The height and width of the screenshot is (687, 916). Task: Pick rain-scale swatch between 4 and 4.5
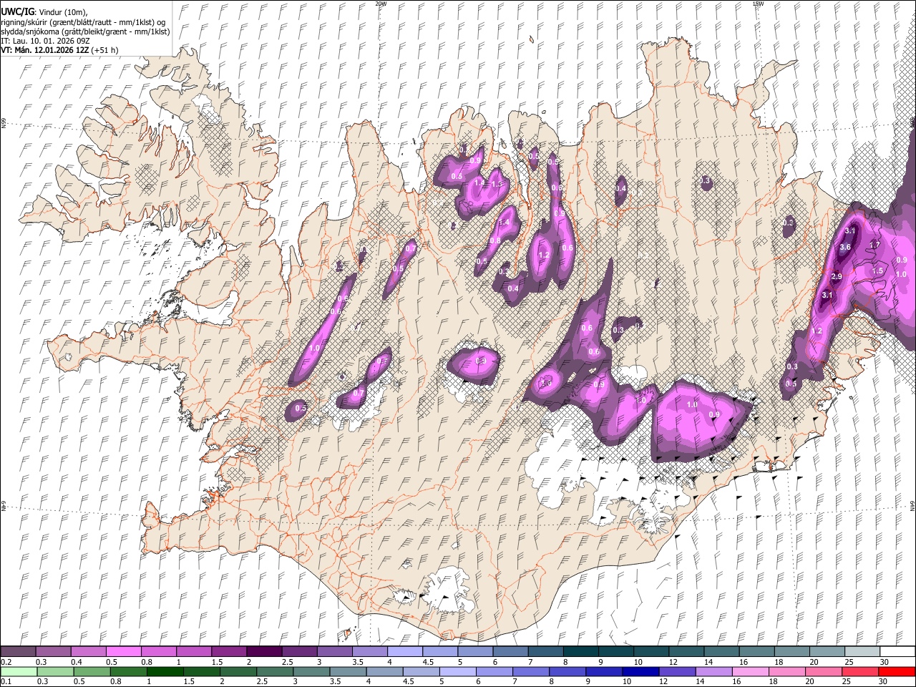pos(385,672)
